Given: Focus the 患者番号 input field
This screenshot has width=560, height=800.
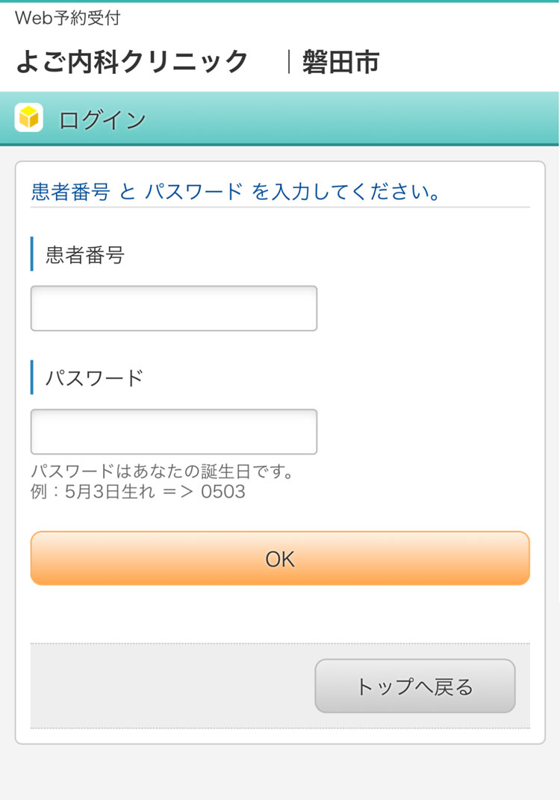Looking at the screenshot, I should 173,308.
